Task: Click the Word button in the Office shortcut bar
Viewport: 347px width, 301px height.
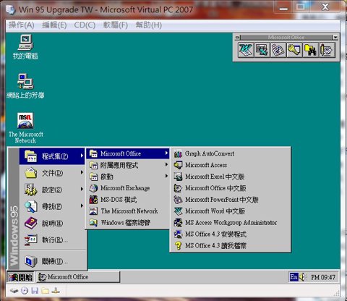Action: pos(246,50)
